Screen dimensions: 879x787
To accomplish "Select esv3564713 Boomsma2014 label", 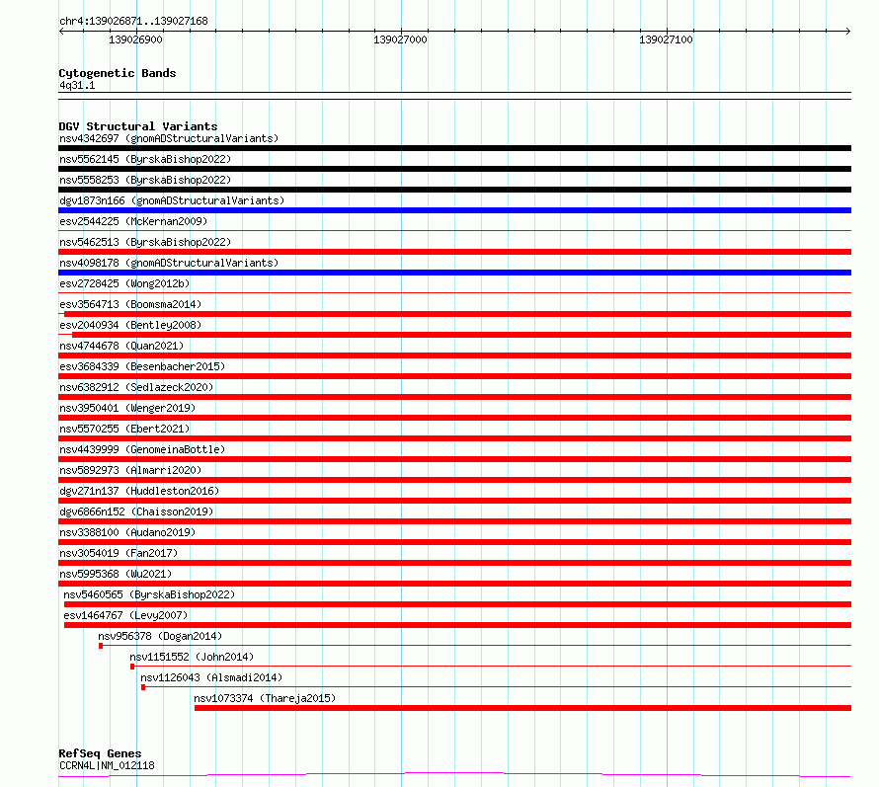I will pyautogui.click(x=130, y=304).
